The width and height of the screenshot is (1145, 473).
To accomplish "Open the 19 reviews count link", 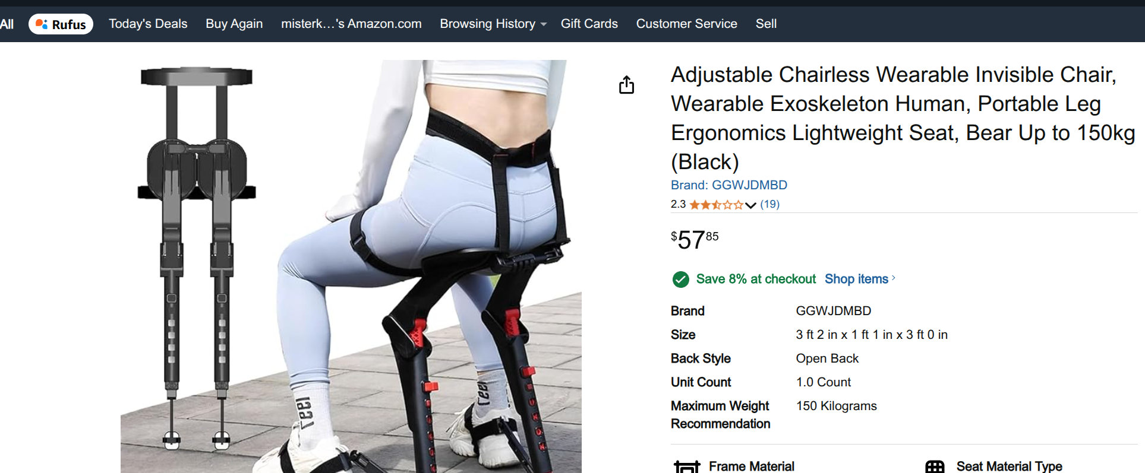I will (x=769, y=204).
